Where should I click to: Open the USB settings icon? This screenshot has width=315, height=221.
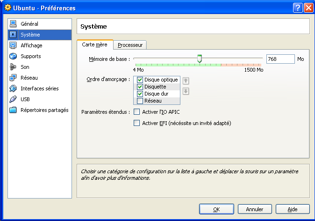pos(13,99)
